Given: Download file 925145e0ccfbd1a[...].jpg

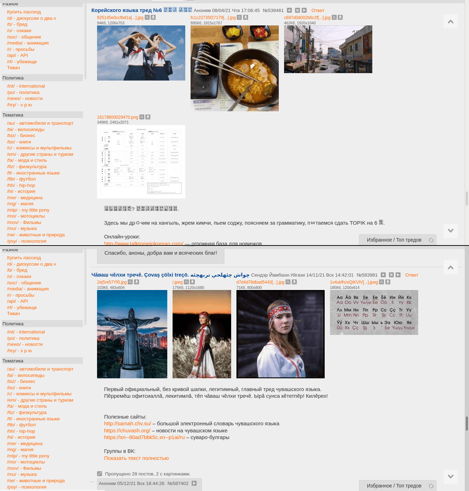Looking at the screenshot, I should click(153, 17).
